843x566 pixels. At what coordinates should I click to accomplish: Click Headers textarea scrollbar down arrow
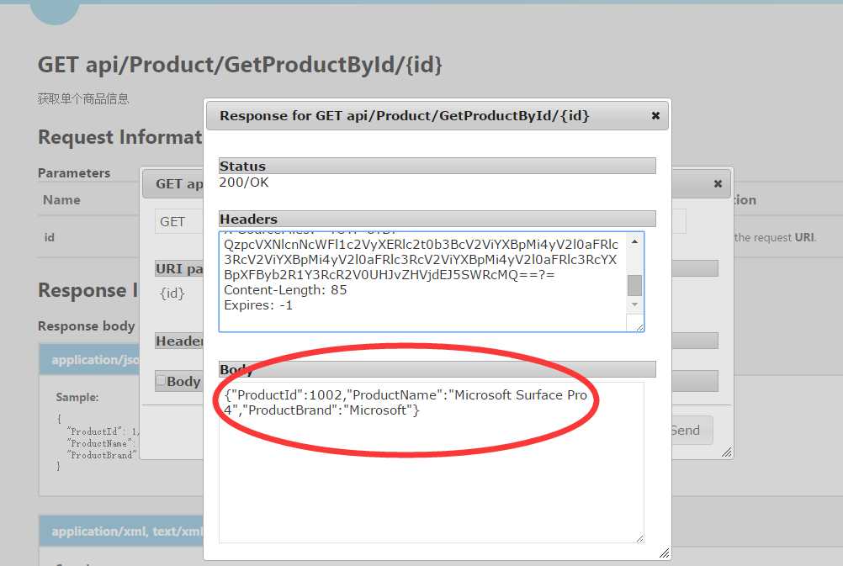pos(634,304)
